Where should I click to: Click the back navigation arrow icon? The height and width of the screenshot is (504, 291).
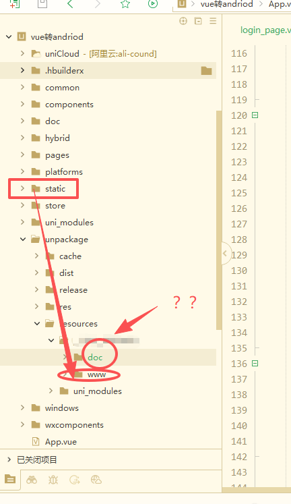coord(70,4)
